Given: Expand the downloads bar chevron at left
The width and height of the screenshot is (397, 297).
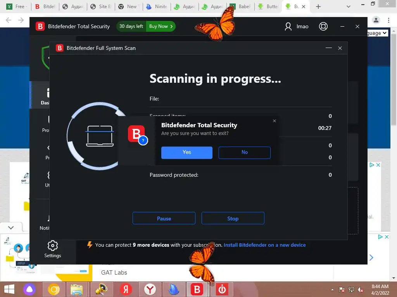Looking at the screenshot, I should click(10, 227).
